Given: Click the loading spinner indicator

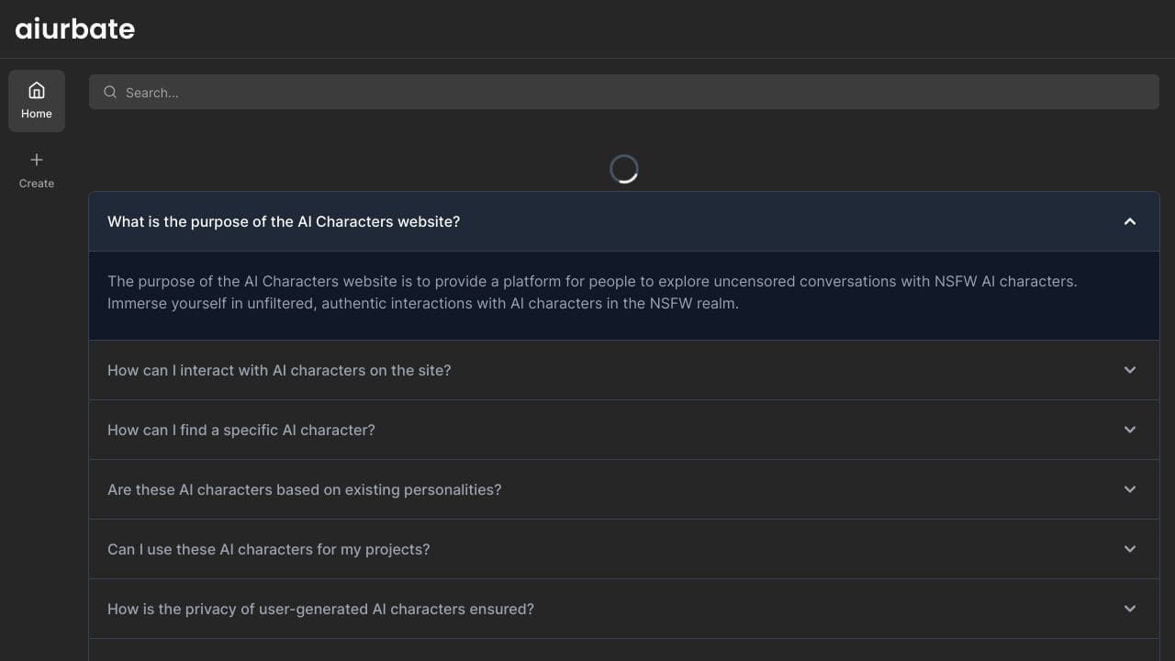Looking at the screenshot, I should (624, 169).
